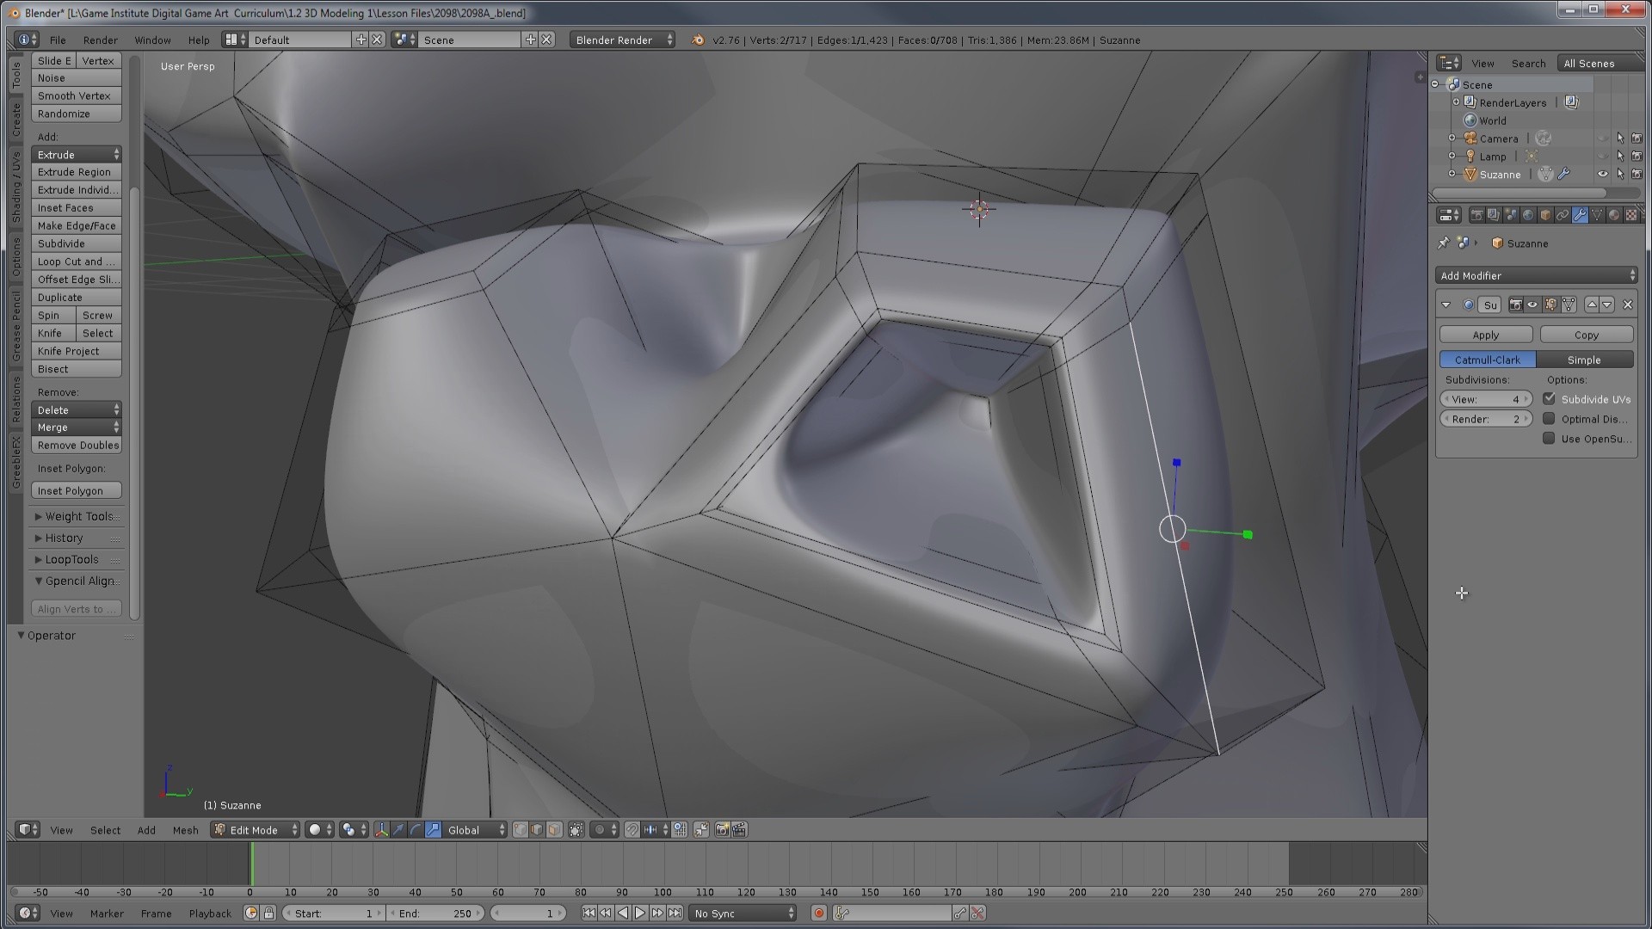Open the Edit Mode selector dropdown
The height and width of the screenshot is (929, 1652).
[255, 830]
